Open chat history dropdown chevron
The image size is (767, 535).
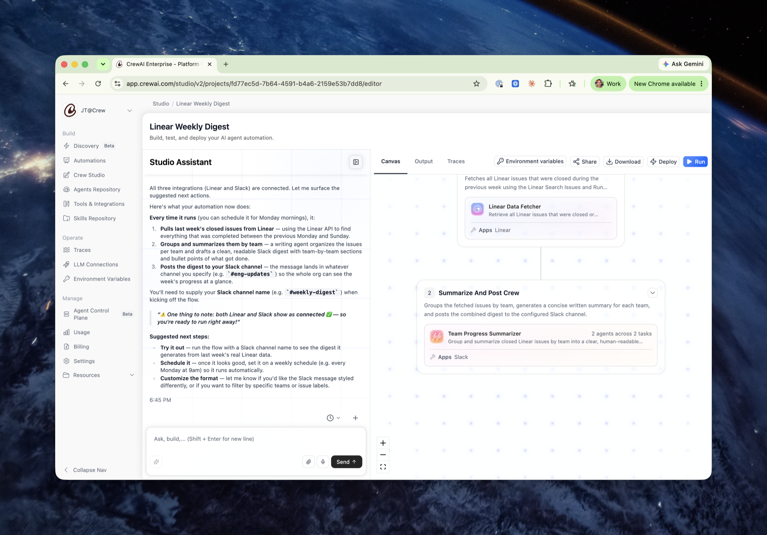[x=338, y=418]
